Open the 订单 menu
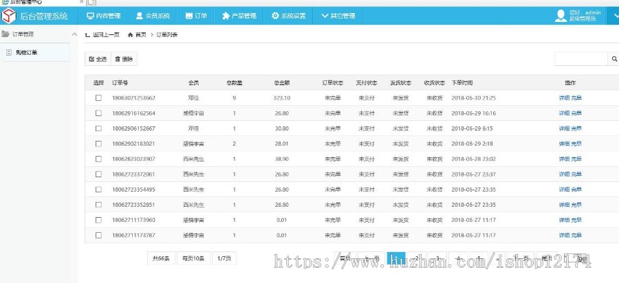This screenshot has height=283, width=619. coord(196,16)
